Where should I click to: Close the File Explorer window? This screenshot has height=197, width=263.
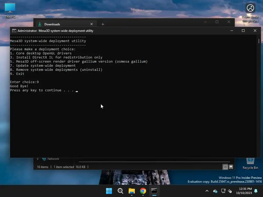(x=229, y=22)
